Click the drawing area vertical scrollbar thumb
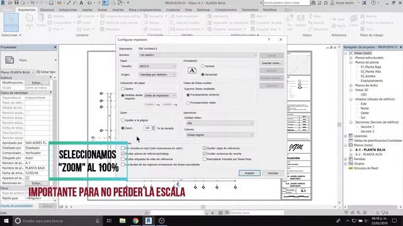Screen dimensions: 403x226 point(339,124)
